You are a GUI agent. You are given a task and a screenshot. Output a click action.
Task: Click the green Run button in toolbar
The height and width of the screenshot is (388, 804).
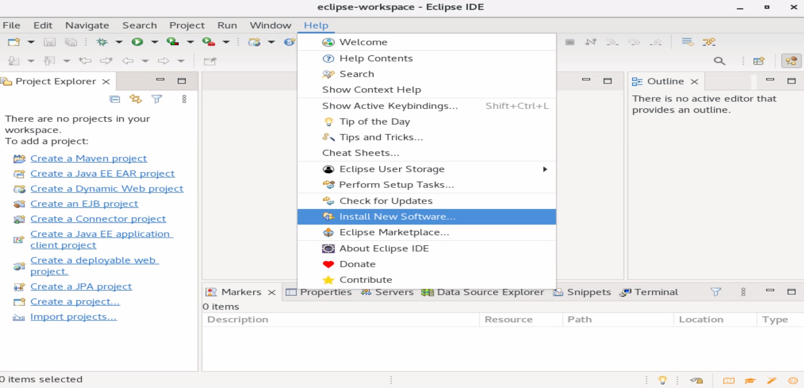[x=137, y=42]
